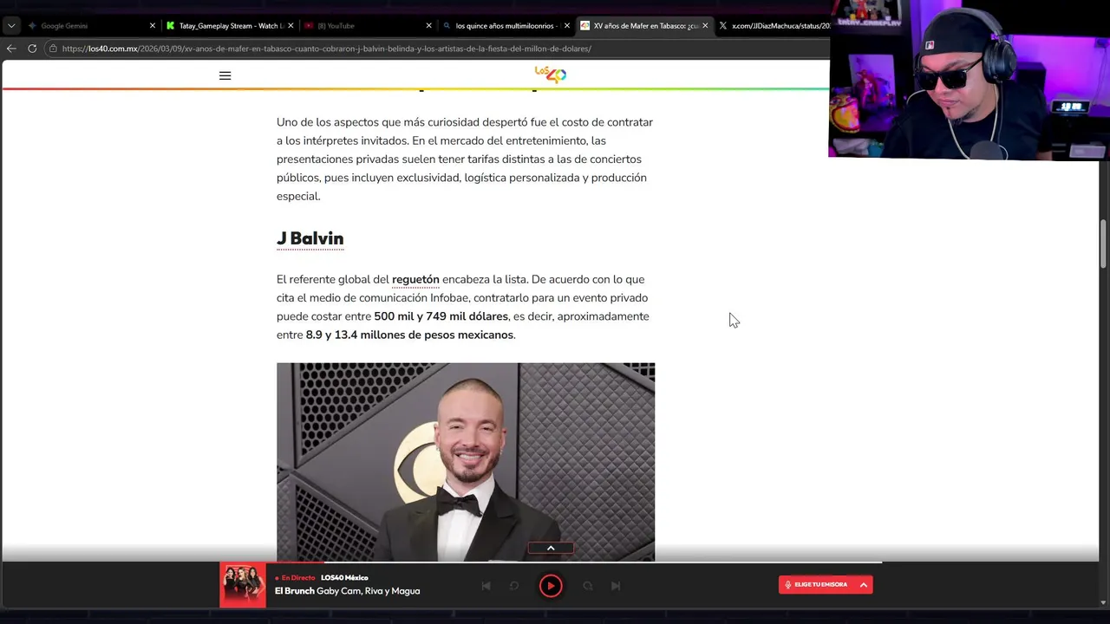Play the LOS40 live radio stream
The image size is (1110, 624).
pyautogui.click(x=551, y=586)
